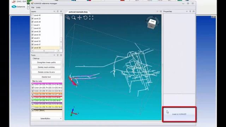Uncheck the Level 25 layer
The height and width of the screenshot is (127, 226).
tap(32, 19)
